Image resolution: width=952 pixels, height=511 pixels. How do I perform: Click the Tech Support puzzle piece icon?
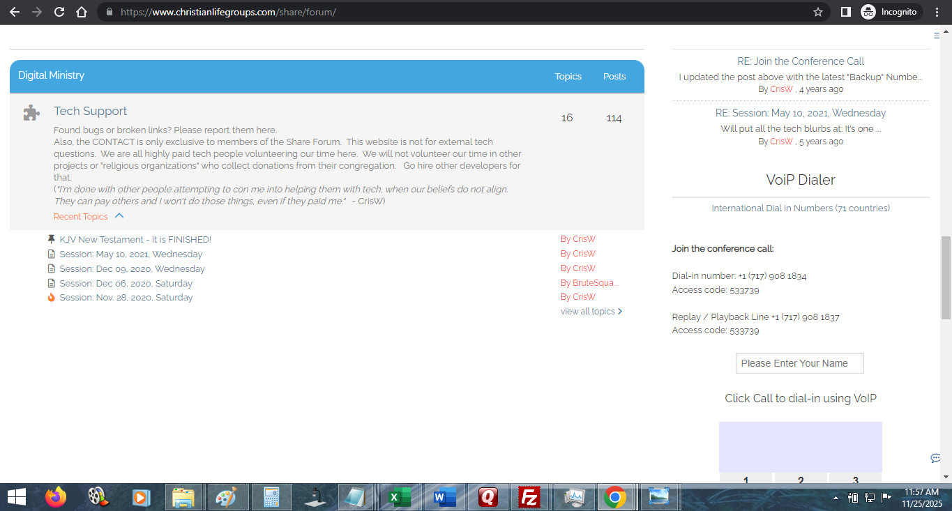click(x=31, y=113)
